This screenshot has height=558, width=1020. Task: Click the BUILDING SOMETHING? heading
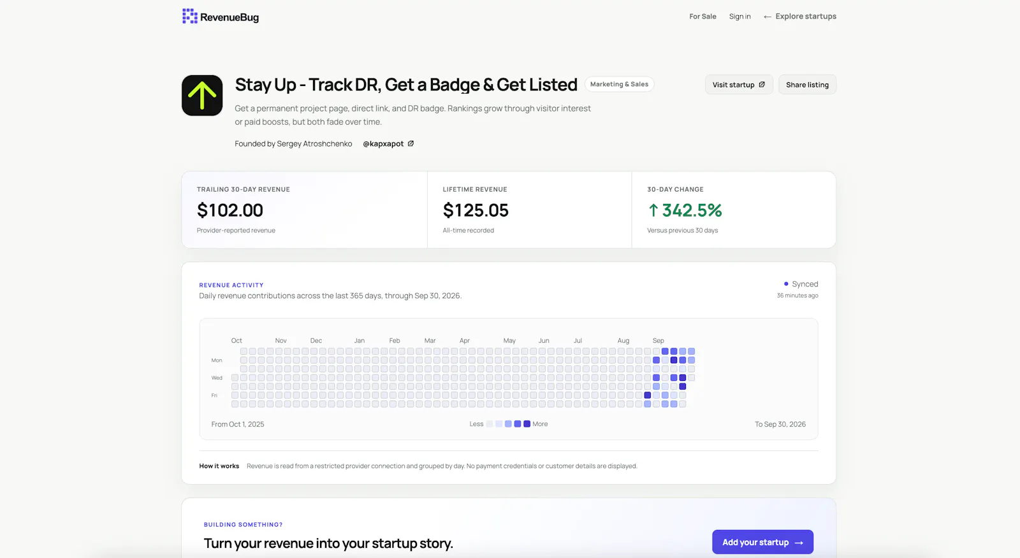pos(244,525)
